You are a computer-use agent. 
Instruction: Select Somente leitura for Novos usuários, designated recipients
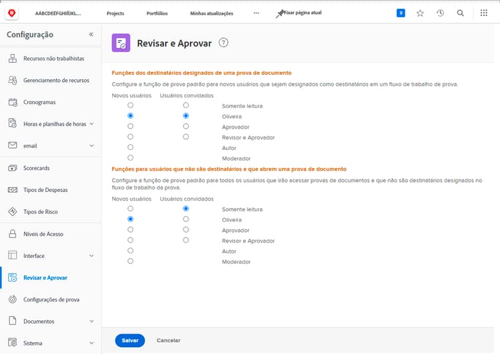point(130,105)
